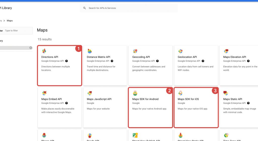
Task: Click the Maps SDK for iOS icon
Action: pos(180,93)
